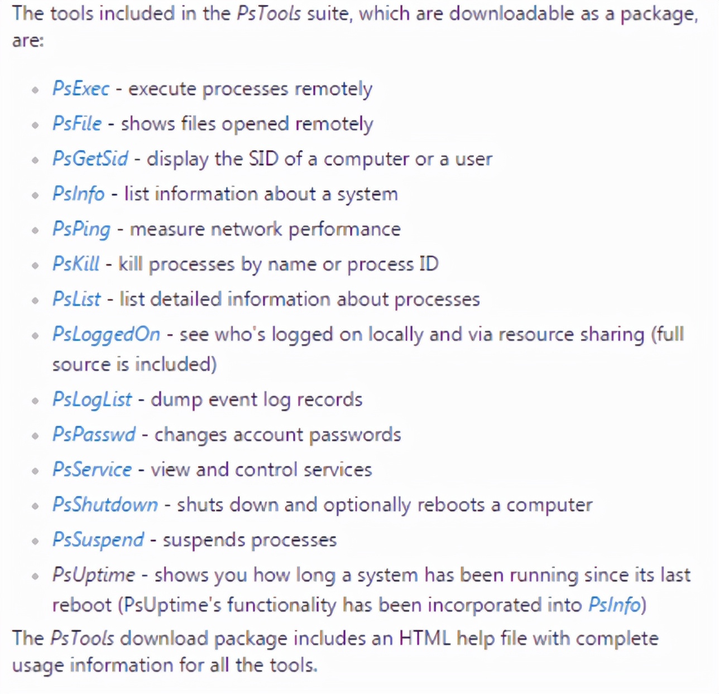Click the PsUptime italic text

(93, 576)
